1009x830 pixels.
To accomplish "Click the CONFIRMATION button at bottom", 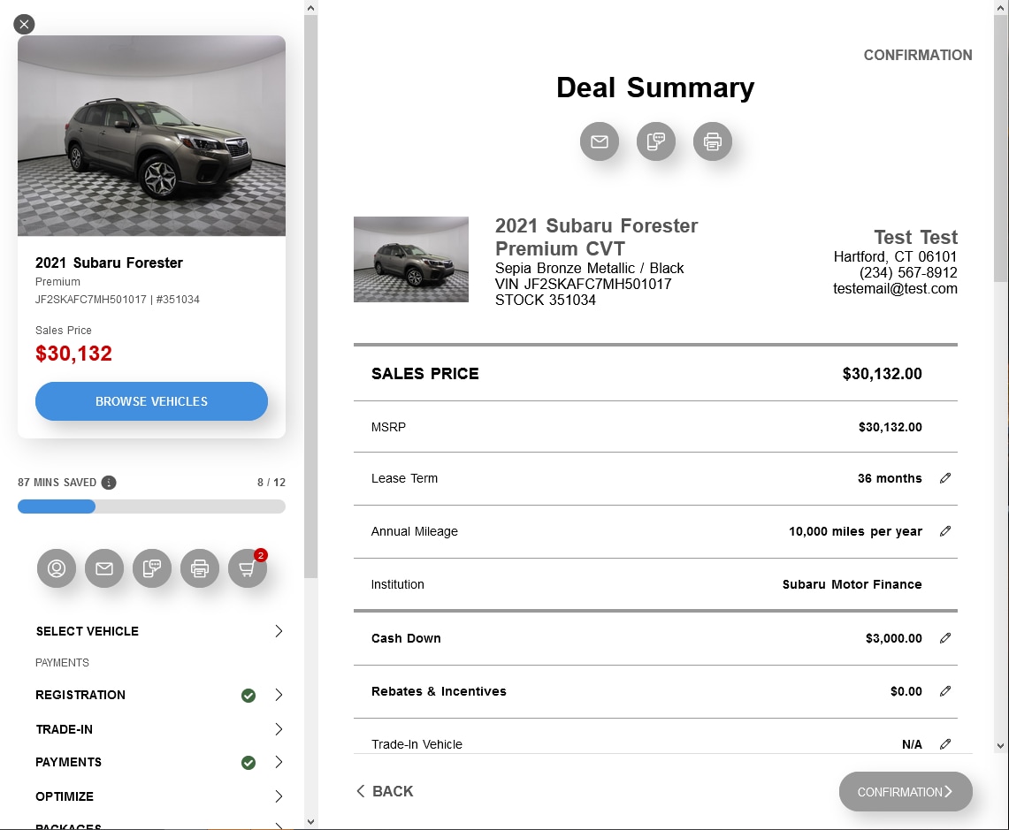I will (x=906, y=791).
